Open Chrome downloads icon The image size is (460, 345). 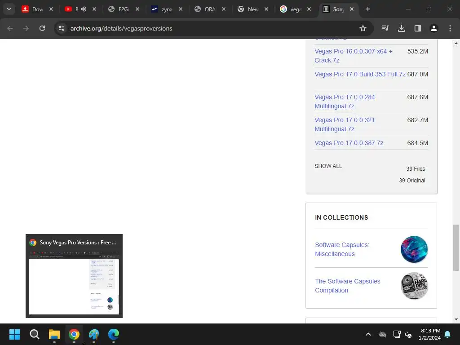coord(402,28)
